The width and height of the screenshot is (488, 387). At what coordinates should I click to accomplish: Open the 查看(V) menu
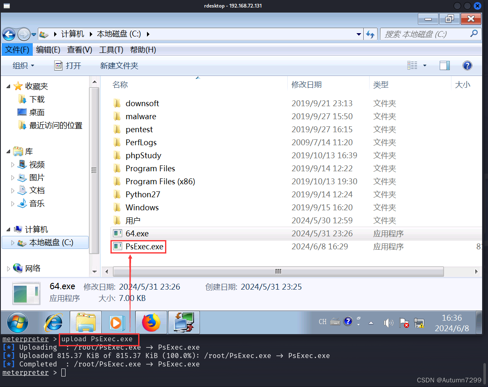coord(80,50)
